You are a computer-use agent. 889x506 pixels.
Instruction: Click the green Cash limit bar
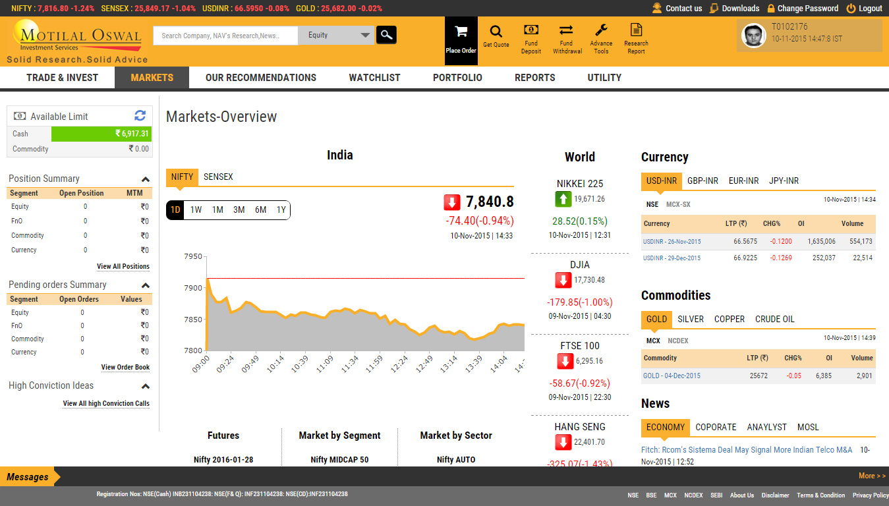[x=101, y=134]
